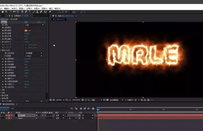The height and width of the screenshot is (131, 203).
Task: Toggle the checkbox in Saber custom core section
Action: 25,79
